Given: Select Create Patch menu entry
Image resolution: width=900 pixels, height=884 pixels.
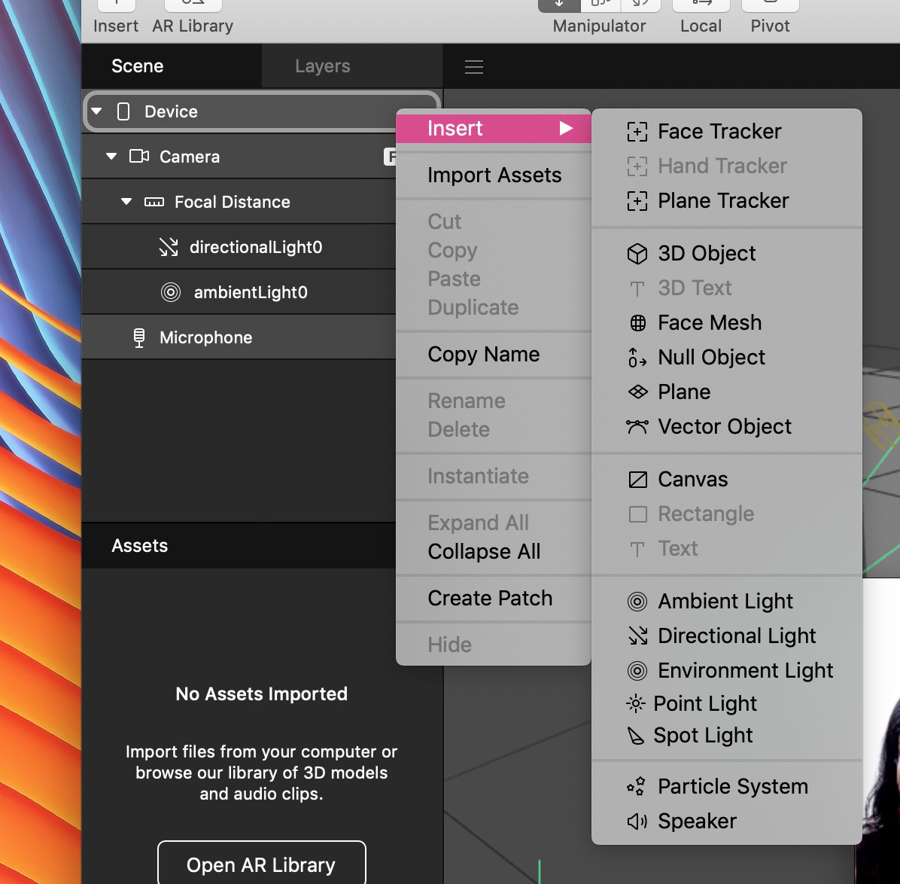Looking at the screenshot, I should 489,599.
